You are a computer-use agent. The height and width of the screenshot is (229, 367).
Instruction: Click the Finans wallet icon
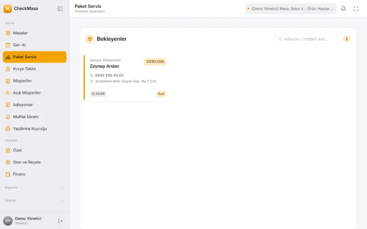point(8,174)
